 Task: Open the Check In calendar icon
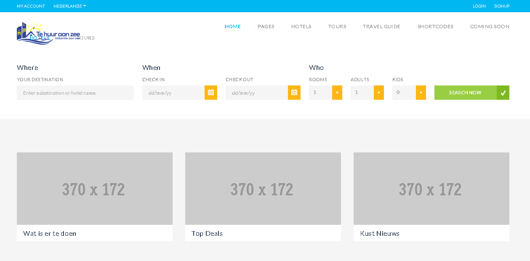pyautogui.click(x=211, y=93)
